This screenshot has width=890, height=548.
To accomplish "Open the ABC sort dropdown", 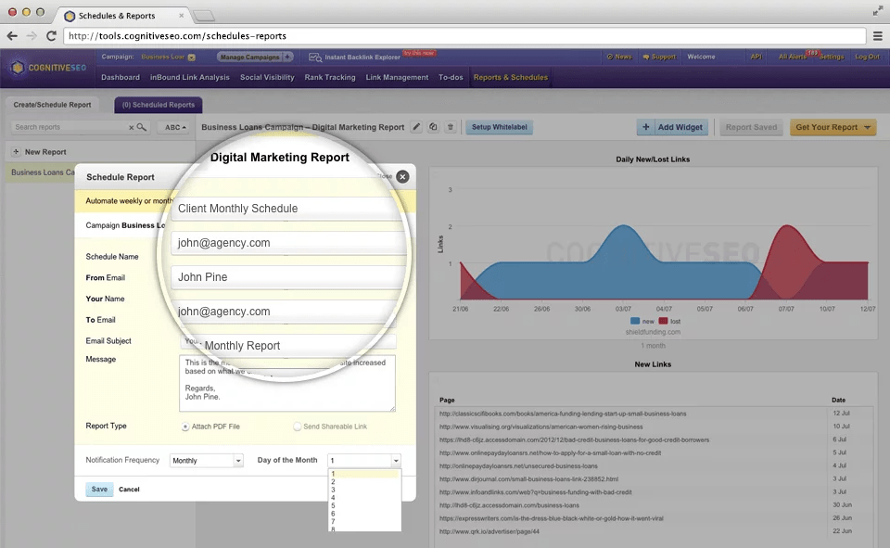I will 175,128.
